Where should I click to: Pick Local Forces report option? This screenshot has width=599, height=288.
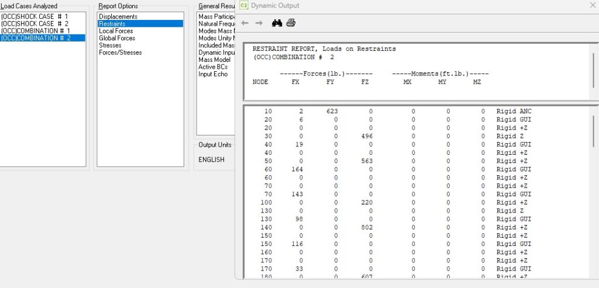pos(116,31)
